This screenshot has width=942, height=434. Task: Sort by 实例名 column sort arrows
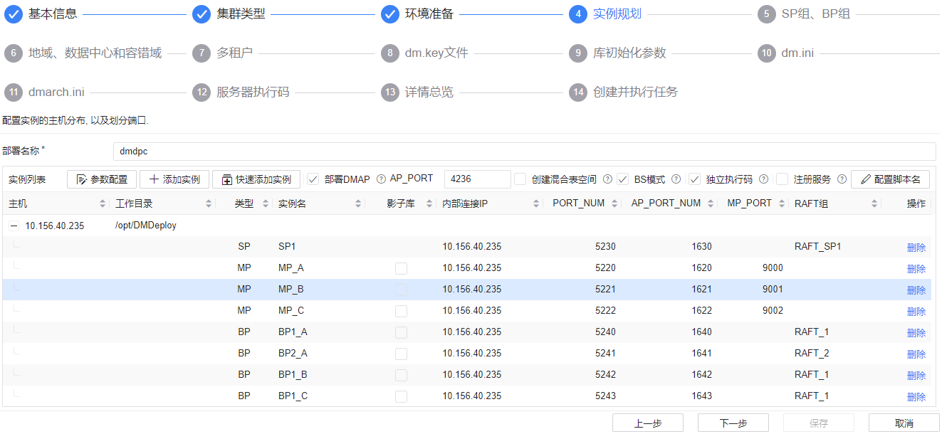click(x=358, y=203)
